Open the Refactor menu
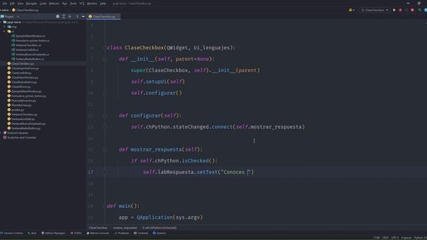 [x=54, y=3]
